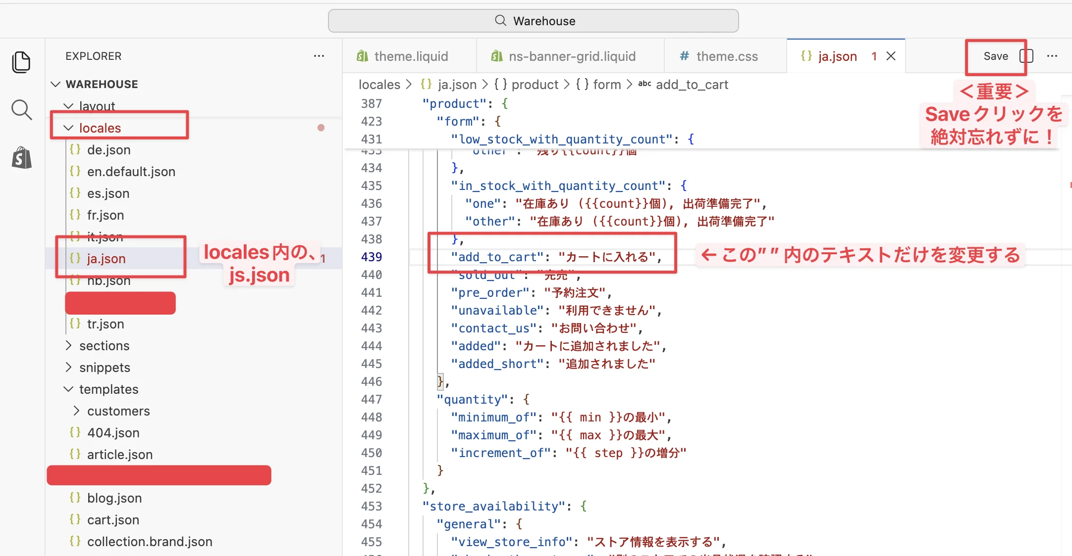Collapse the WAREHOUSE root folder
Image resolution: width=1072 pixels, height=556 pixels.
55,84
